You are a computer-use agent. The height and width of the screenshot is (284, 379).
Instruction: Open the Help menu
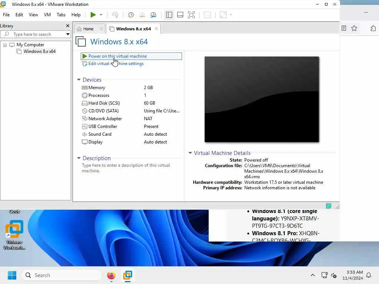point(76,15)
